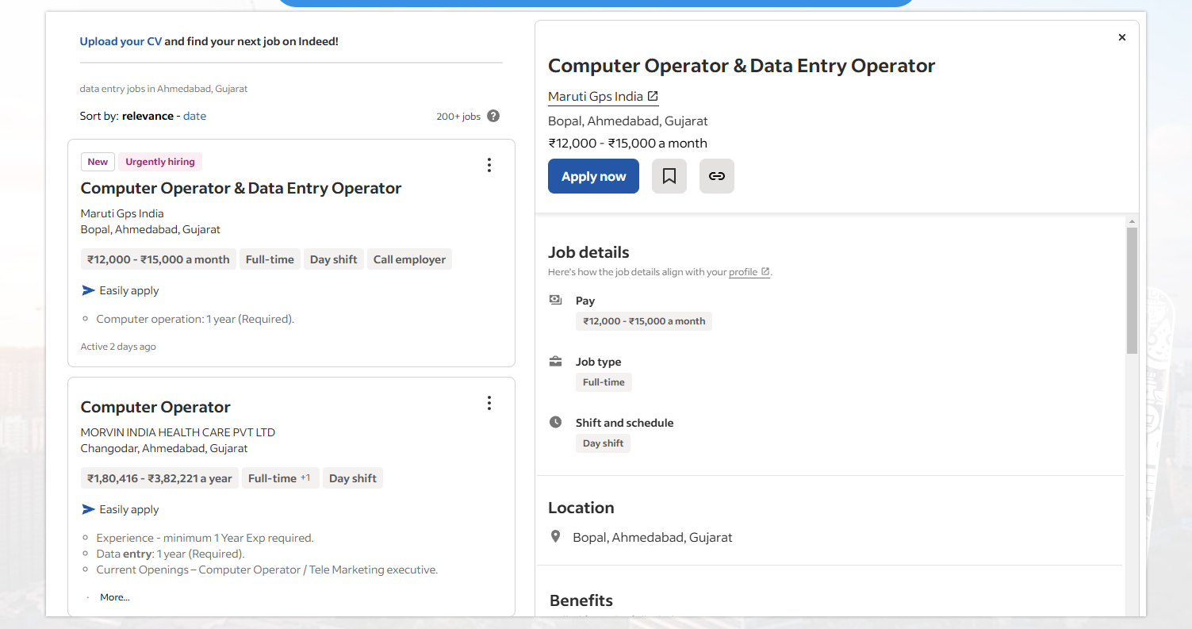The width and height of the screenshot is (1192, 629).
Task: Click the Easily apply paper plane icon
Action: tap(87, 290)
